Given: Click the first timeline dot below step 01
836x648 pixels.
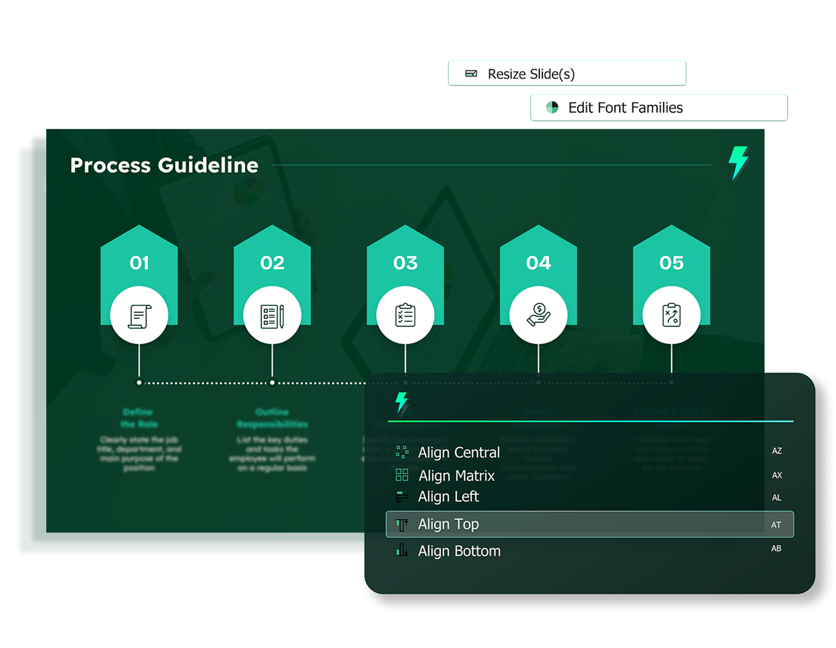Looking at the screenshot, I should 139,382.
